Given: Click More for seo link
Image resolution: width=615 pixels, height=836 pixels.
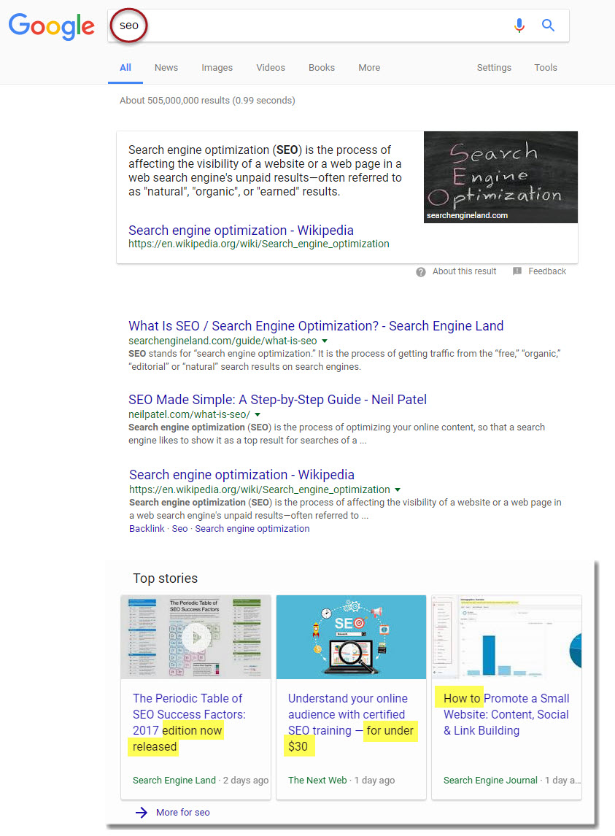Looking at the screenshot, I should coord(183,812).
